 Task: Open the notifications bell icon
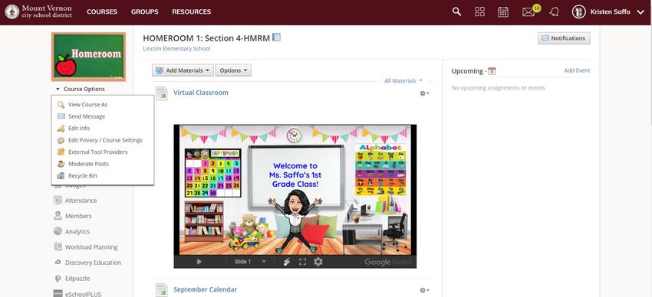pos(554,11)
